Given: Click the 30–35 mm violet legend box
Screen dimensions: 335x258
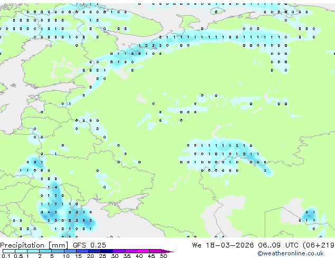Looking at the screenshot, I should (x=119, y=251).
